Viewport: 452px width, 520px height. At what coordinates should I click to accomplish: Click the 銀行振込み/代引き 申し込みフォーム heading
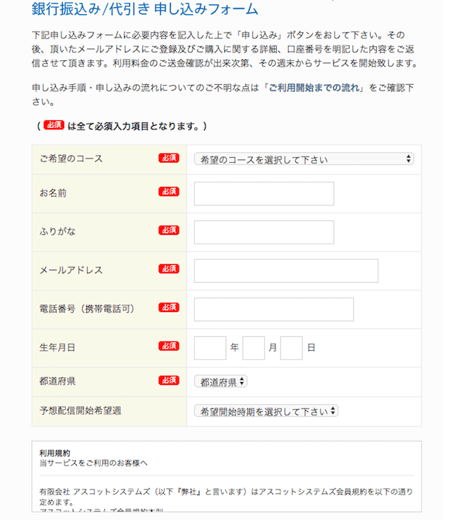point(145,9)
